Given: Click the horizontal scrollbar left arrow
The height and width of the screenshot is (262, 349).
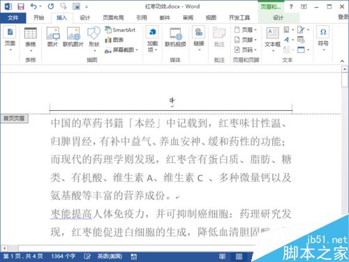Looking at the screenshot, I should [x=4, y=248].
